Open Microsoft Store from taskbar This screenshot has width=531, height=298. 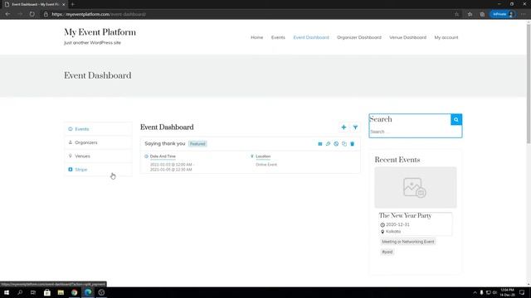(x=47, y=292)
